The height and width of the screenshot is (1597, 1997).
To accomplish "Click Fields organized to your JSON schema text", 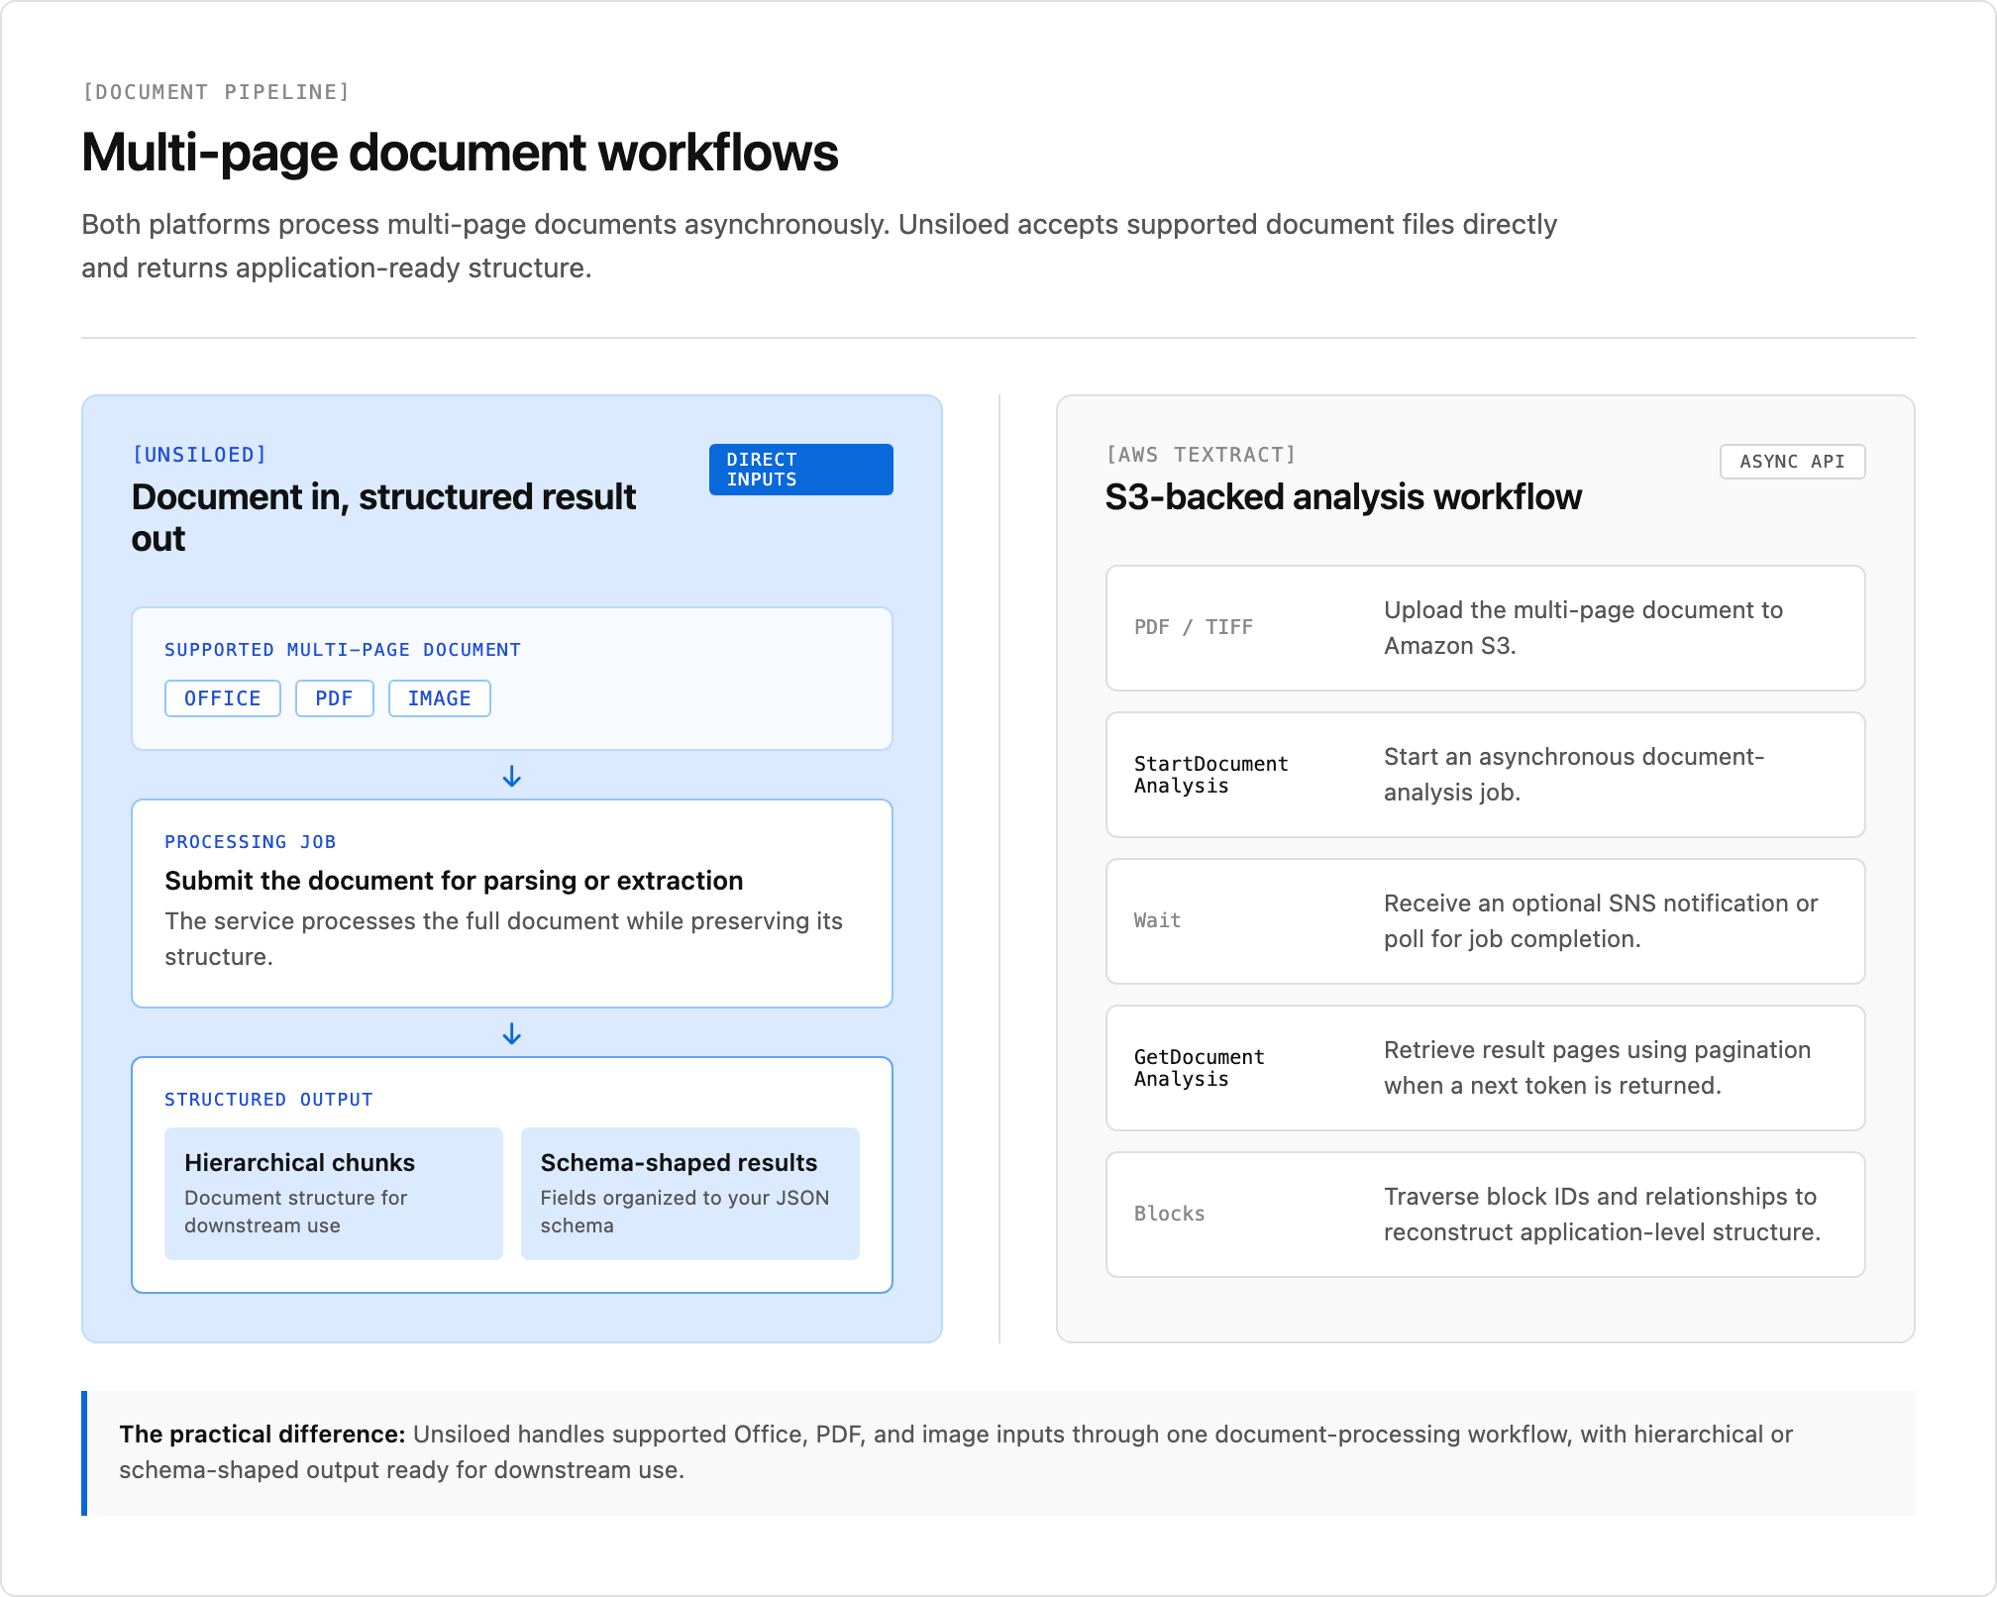I will (x=684, y=1212).
